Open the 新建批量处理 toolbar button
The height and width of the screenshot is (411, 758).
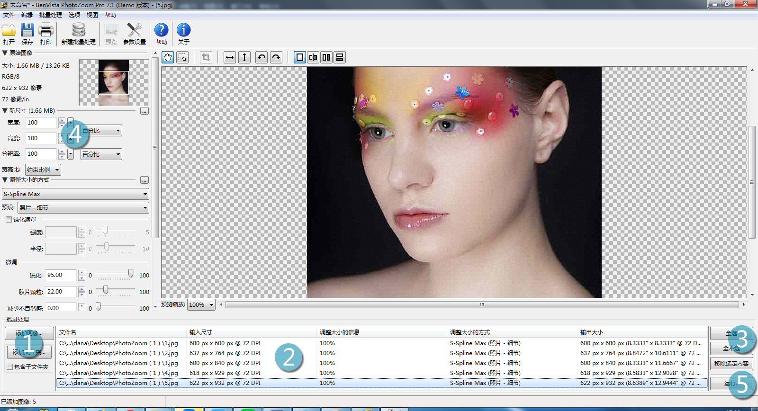click(x=79, y=34)
